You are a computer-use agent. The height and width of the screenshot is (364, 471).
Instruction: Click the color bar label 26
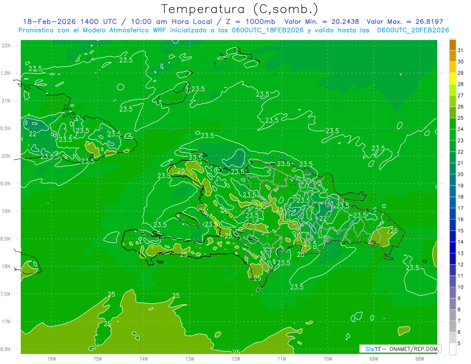point(461,107)
